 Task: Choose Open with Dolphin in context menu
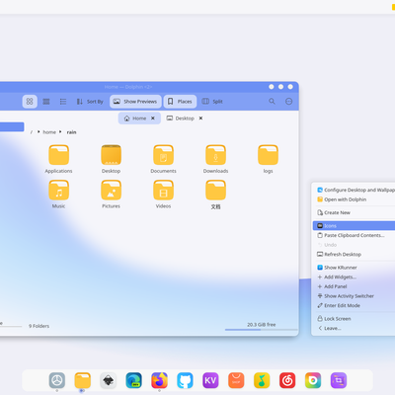pyautogui.click(x=355, y=199)
